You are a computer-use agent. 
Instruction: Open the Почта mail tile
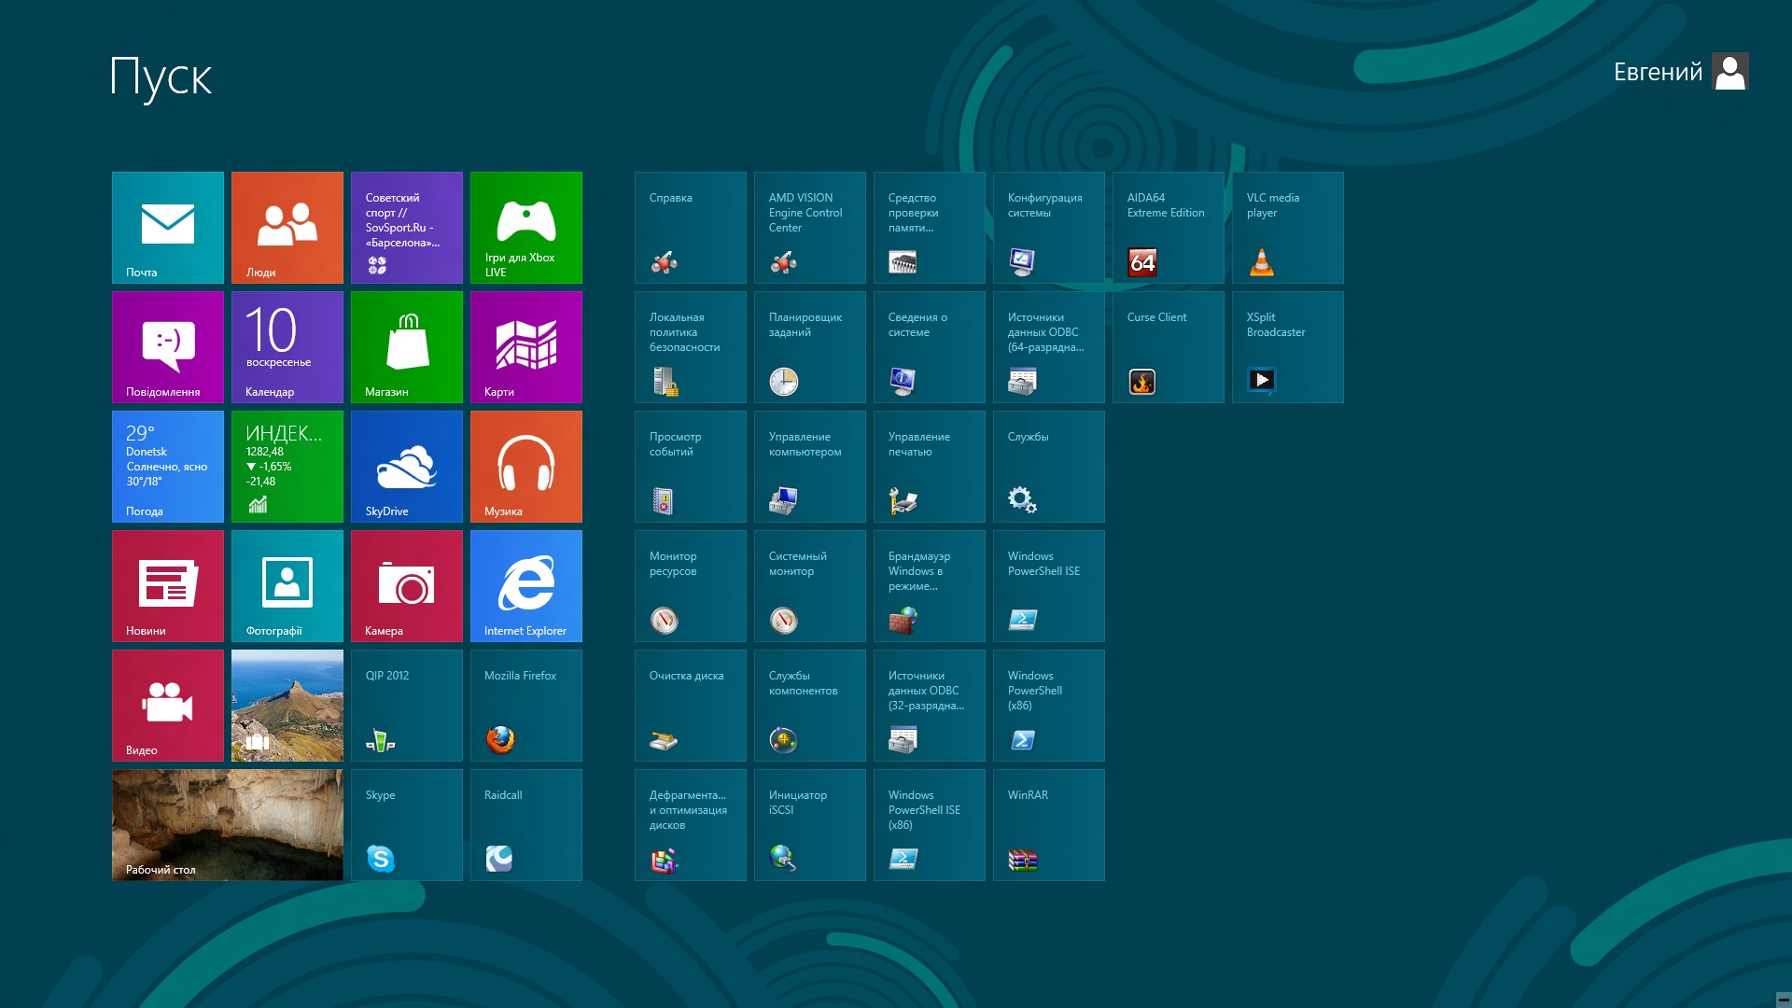(x=168, y=228)
